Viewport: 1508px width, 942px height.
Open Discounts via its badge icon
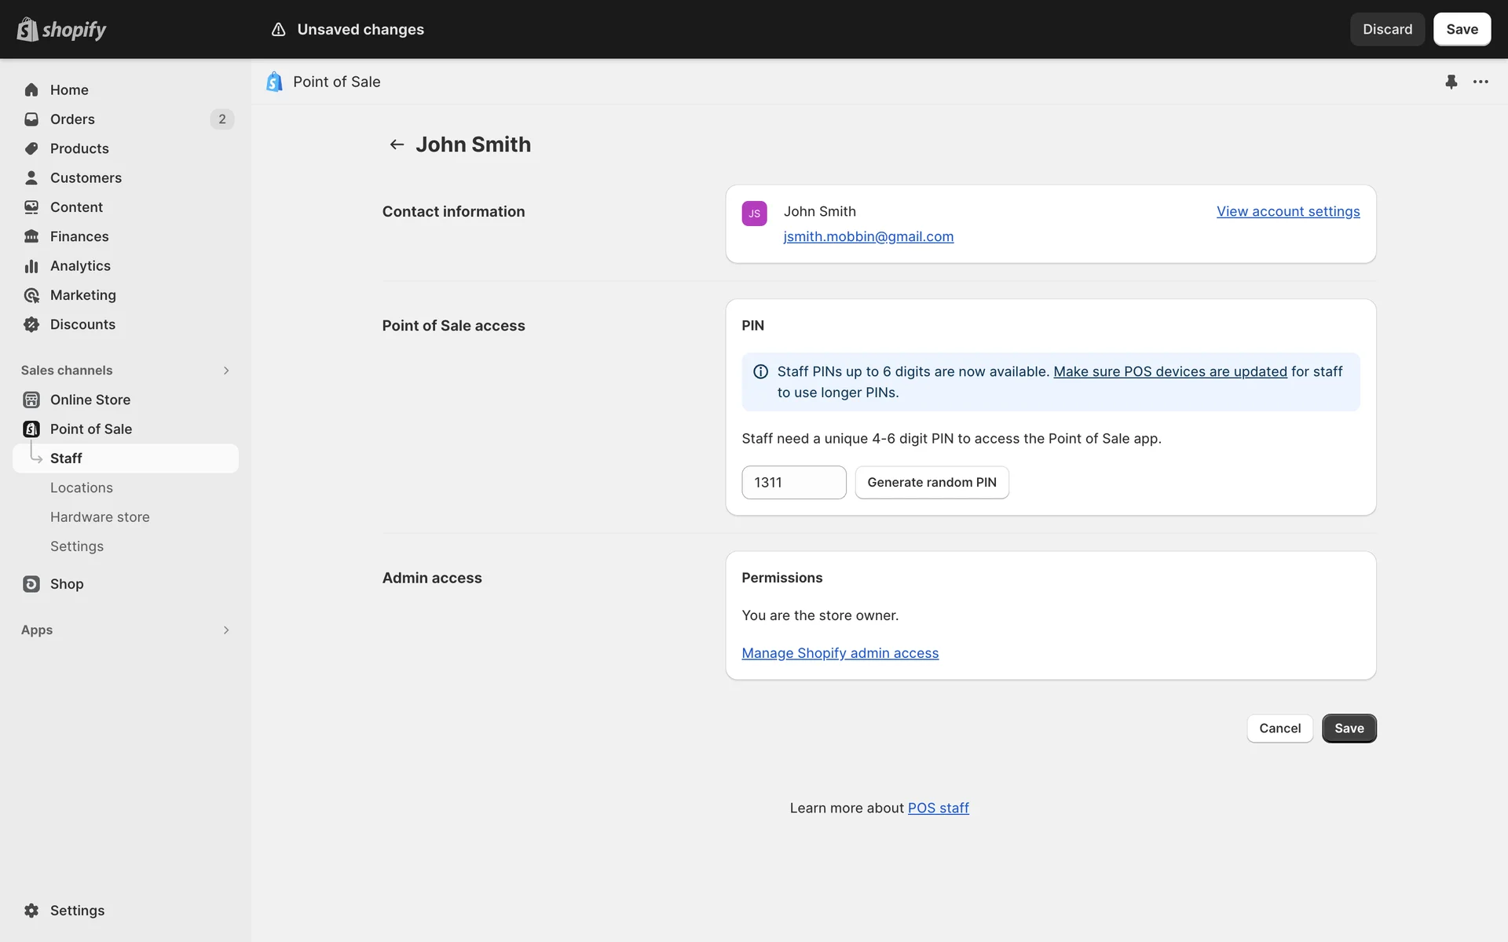31,324
